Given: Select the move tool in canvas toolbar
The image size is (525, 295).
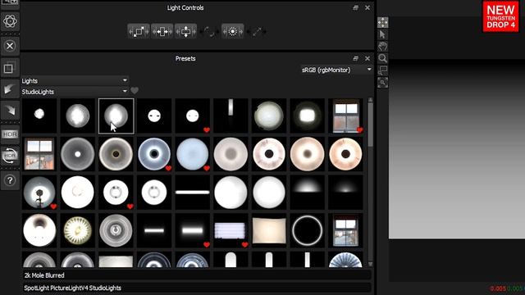Looking at the screenshot, I should click(383, 22).
